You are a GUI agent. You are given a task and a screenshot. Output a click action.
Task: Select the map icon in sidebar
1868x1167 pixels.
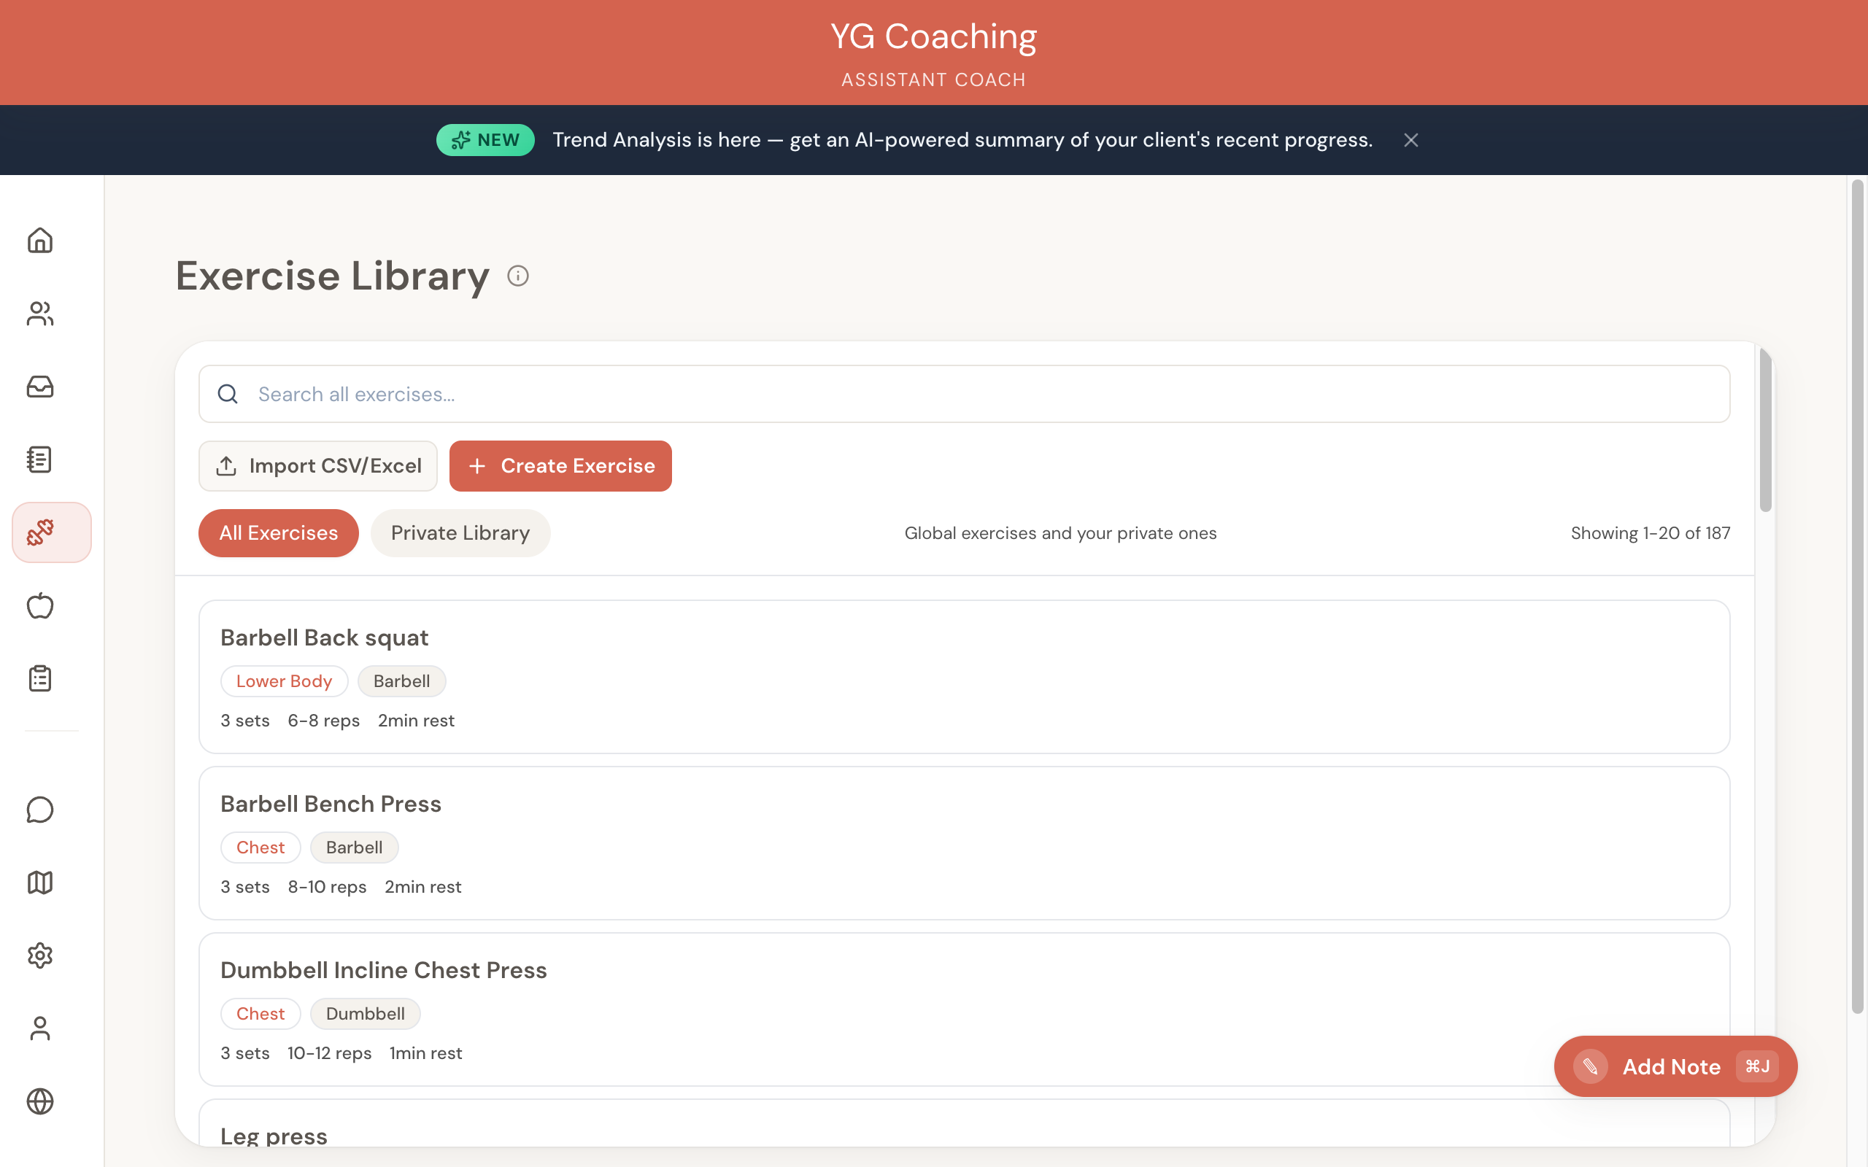tap(39, 883)
